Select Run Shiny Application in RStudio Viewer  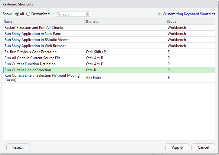(x=37, y=40)
